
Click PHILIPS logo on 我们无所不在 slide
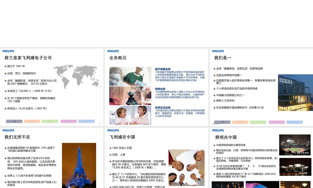[x=8, y=130]
